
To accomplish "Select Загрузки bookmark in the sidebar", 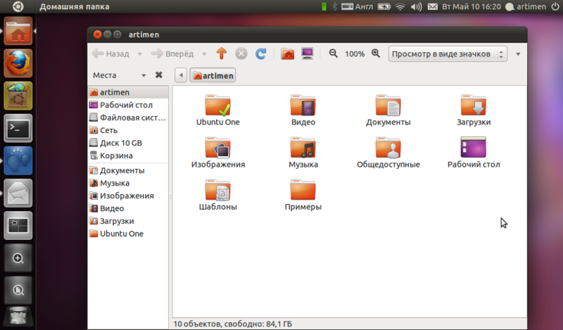I will (x=128, y=221).
